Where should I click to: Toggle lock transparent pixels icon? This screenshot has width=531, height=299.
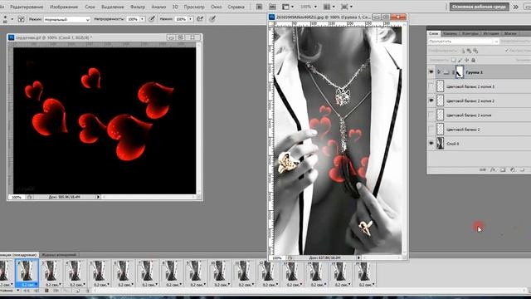coord(453,60)
